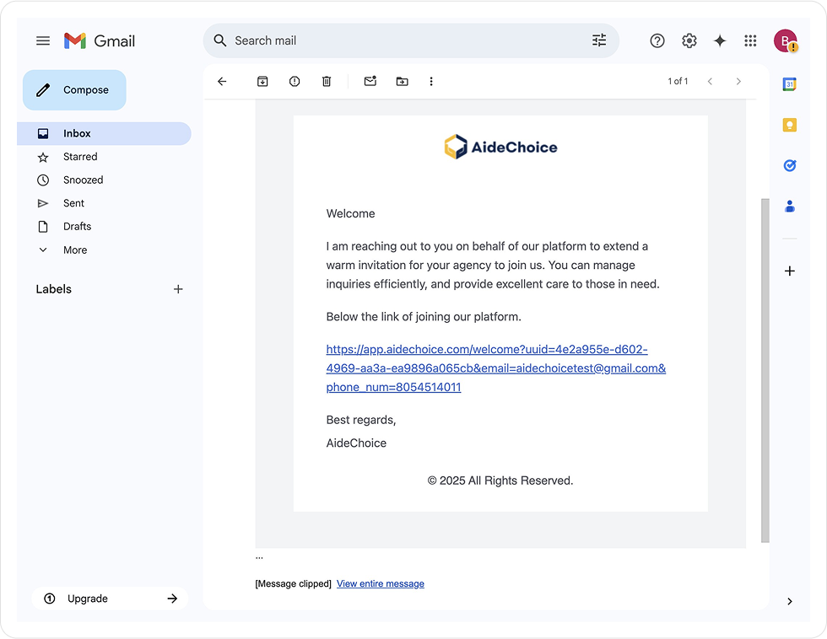
Task: Click '[Message clipped]' text
Action: (x=294, y=583)
